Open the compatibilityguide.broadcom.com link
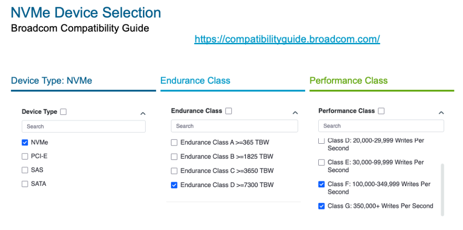 click(287, 39)
